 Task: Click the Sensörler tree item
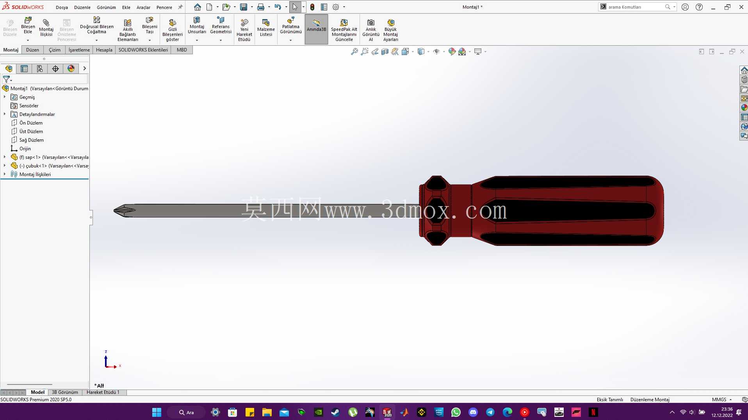tap(29, 106)
